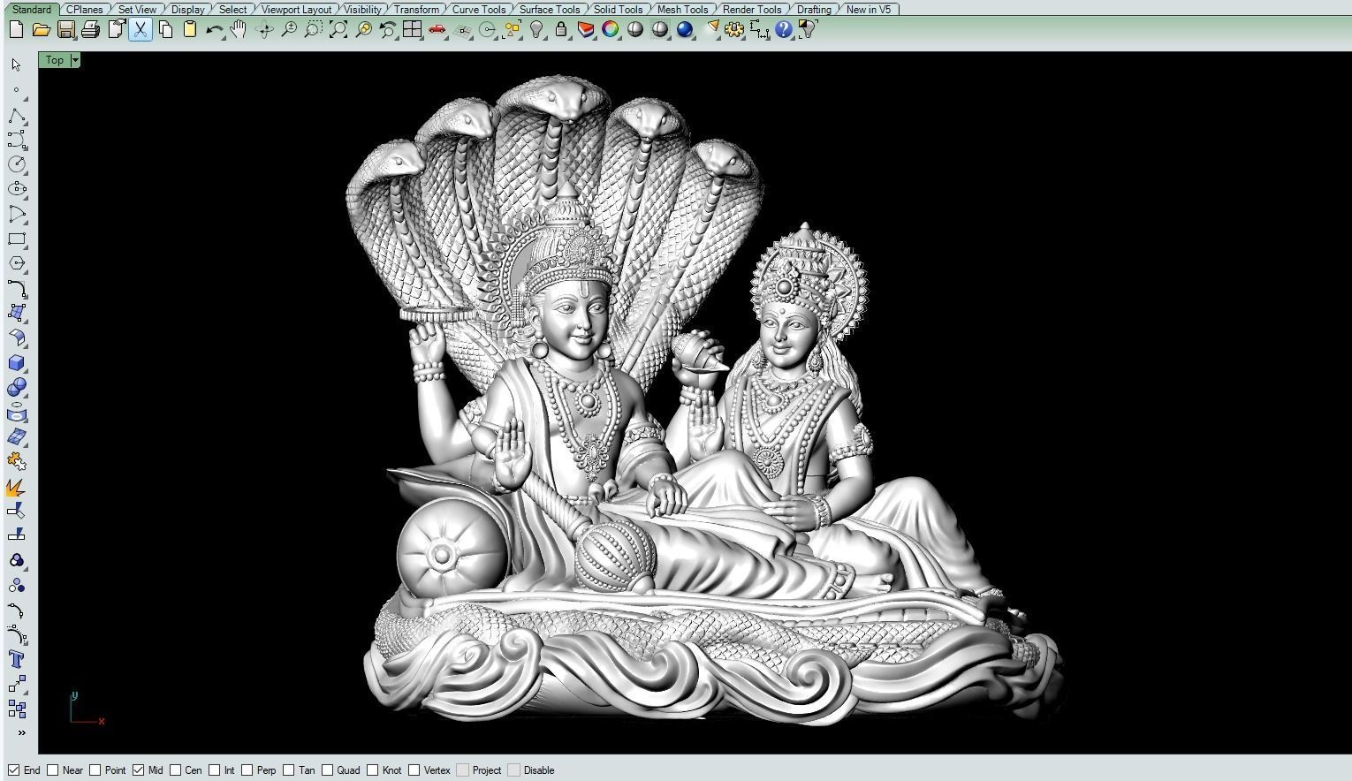Image resolution: width=1352 pixels, height=781 pixels.
Task: Click the Top viewport title label
Action: click(55, 60)
